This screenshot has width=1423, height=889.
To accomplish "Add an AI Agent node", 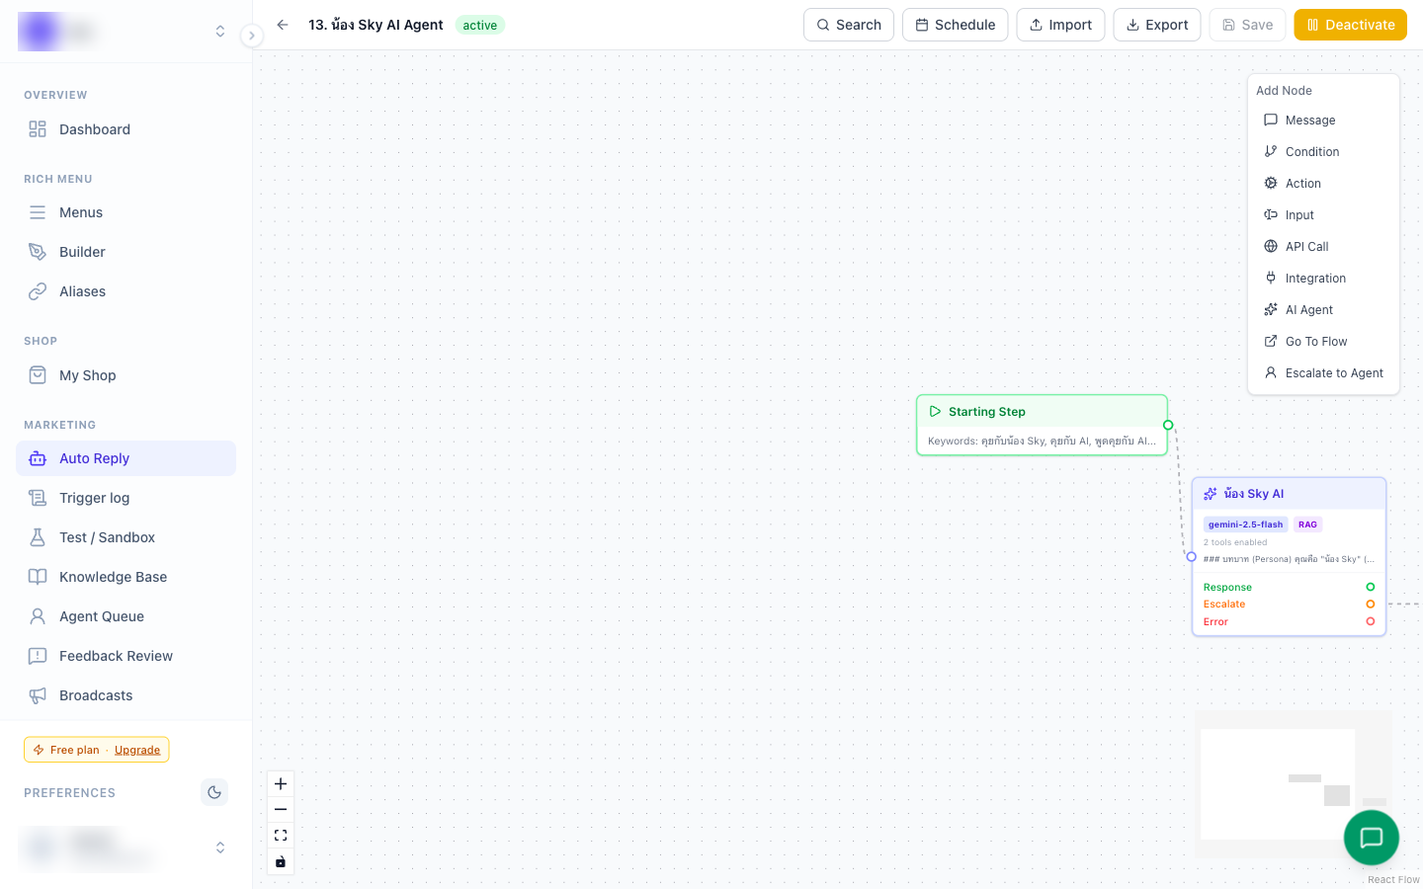I will (1324, 310).
